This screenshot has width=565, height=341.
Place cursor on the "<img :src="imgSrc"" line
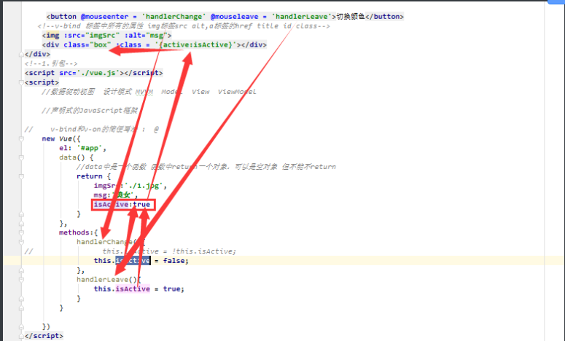[106, 35]
